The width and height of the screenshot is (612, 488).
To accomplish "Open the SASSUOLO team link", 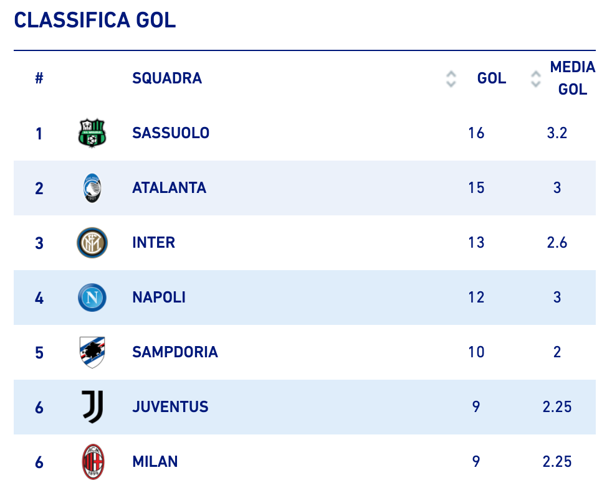I will [171, 133].
